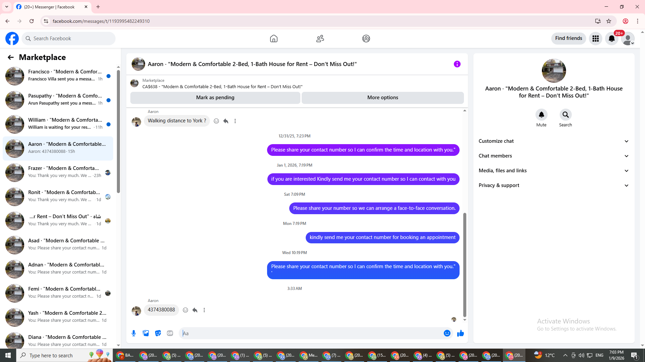
Task: Open the GIF picker icon
Action: coord(170,333)
